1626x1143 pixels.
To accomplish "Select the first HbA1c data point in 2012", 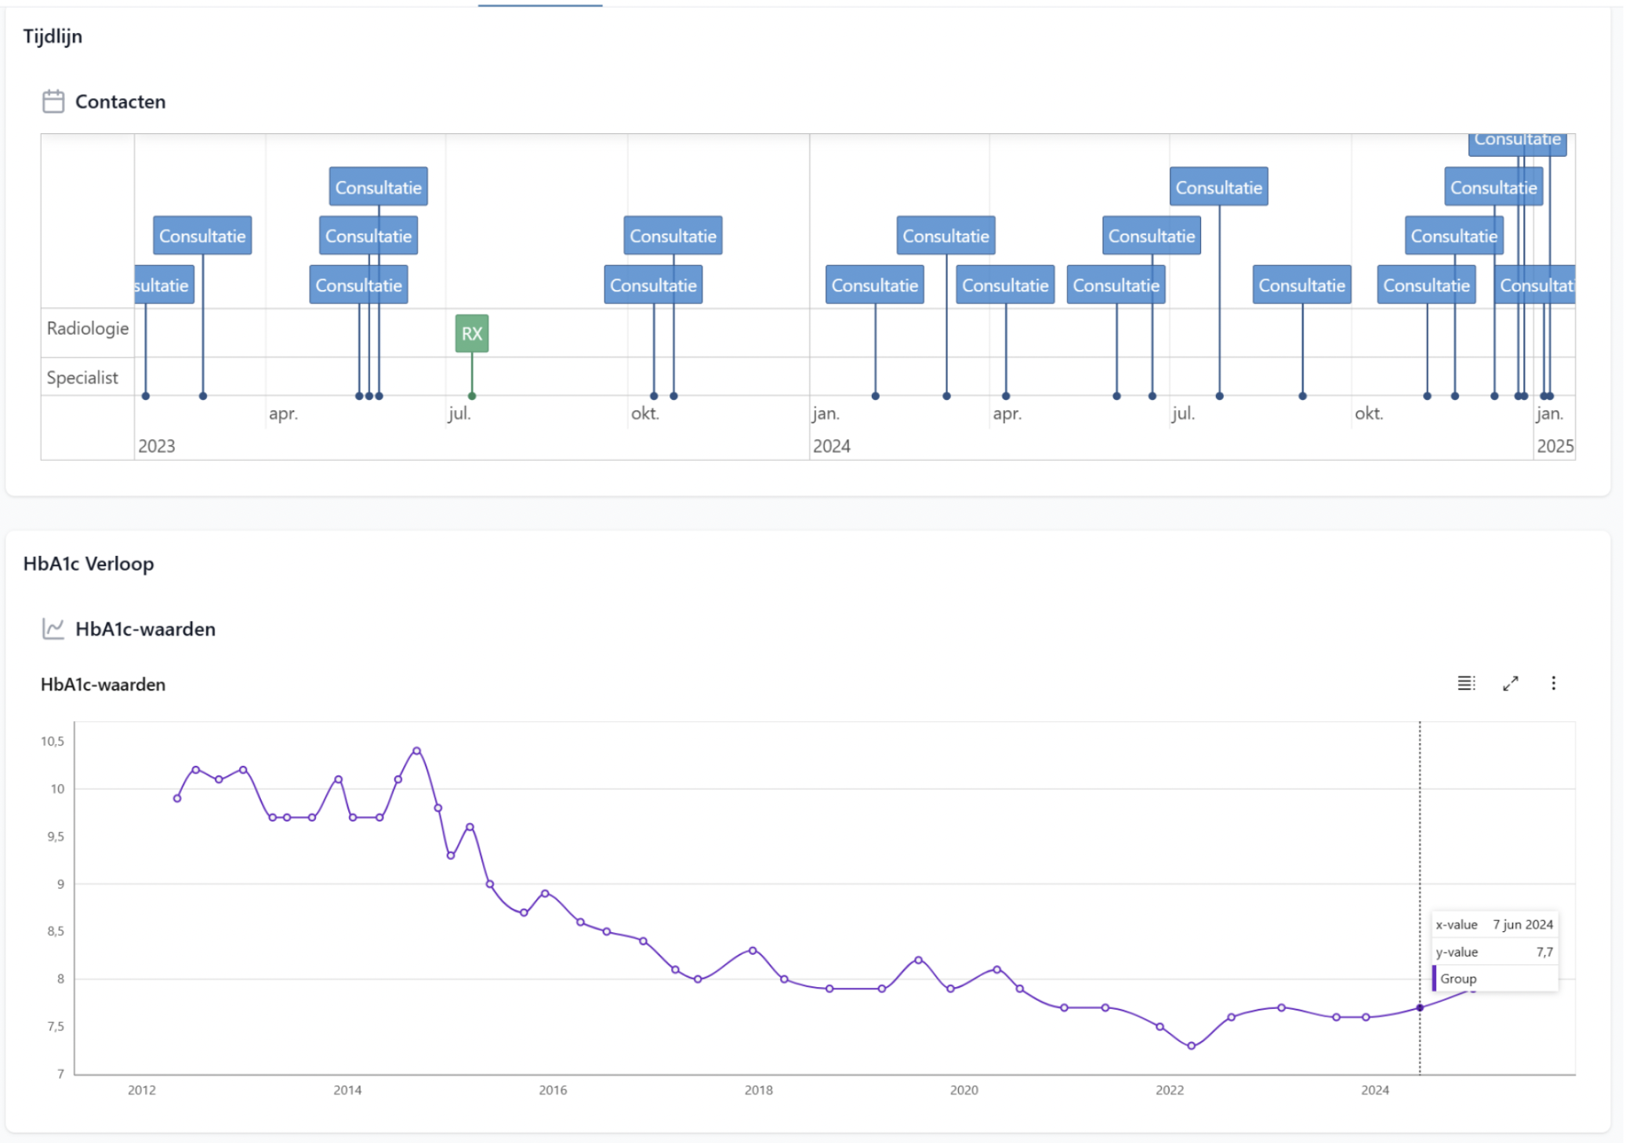I will coord(177,798).
